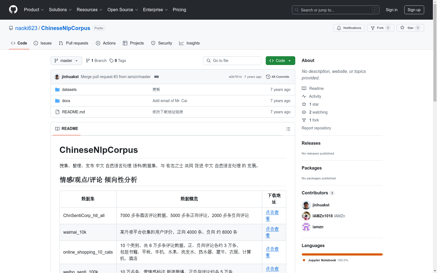The width and height of the screenshot is (437, 273).
Task: Open the Projects tab
Action: click(x=133, y=43)
